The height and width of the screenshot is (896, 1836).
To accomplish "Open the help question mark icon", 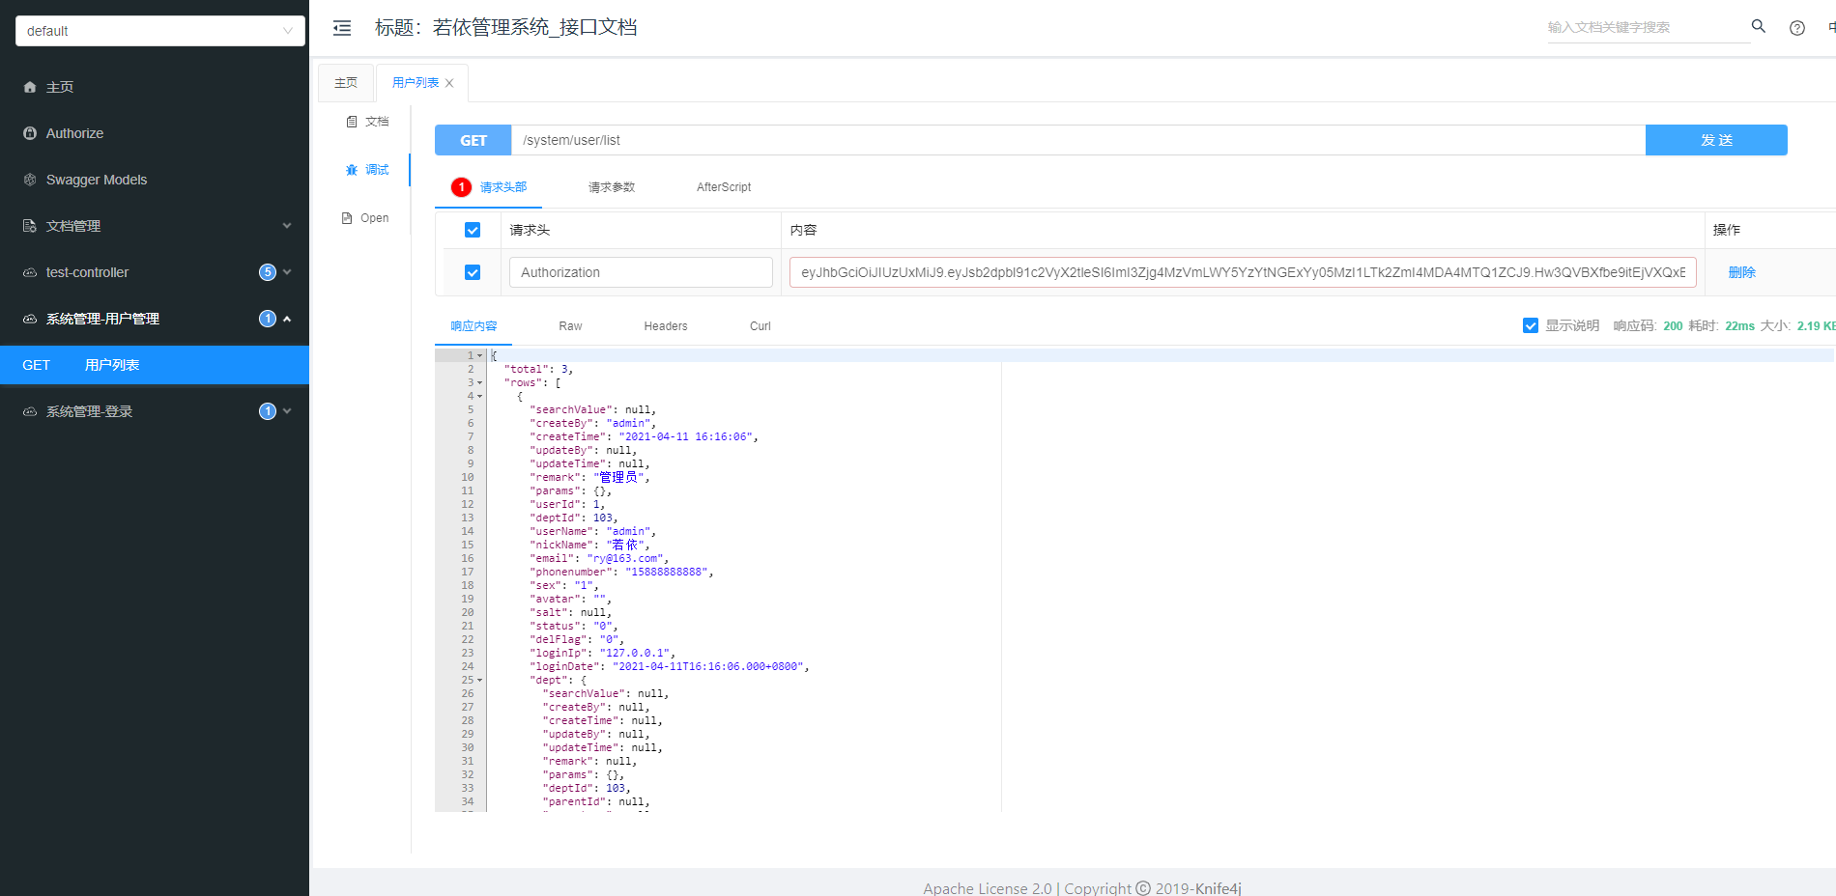I will [1796, 27].
